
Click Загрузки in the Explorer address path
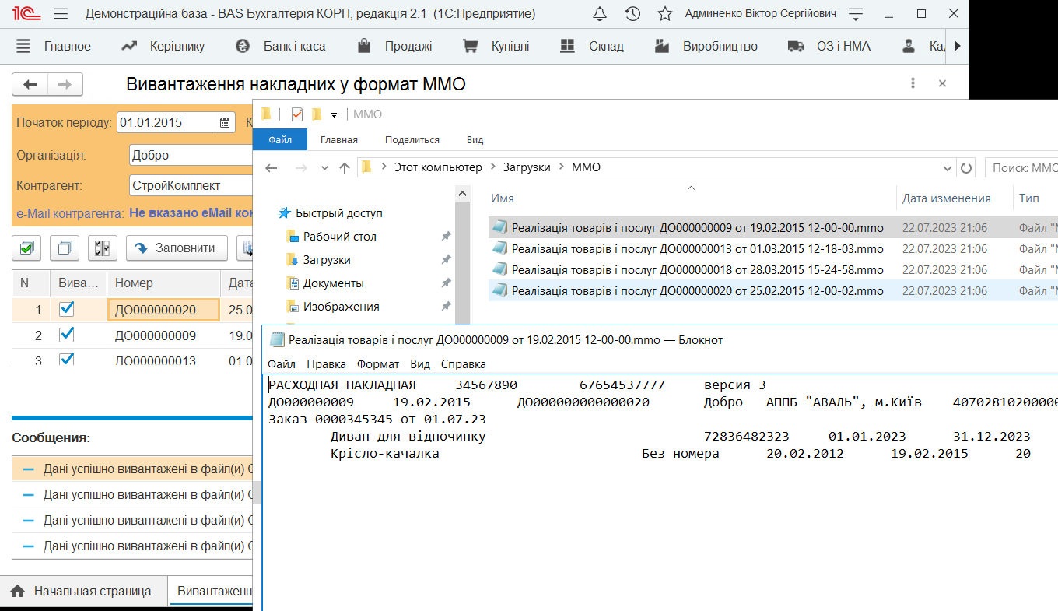[x=527, y=167]
